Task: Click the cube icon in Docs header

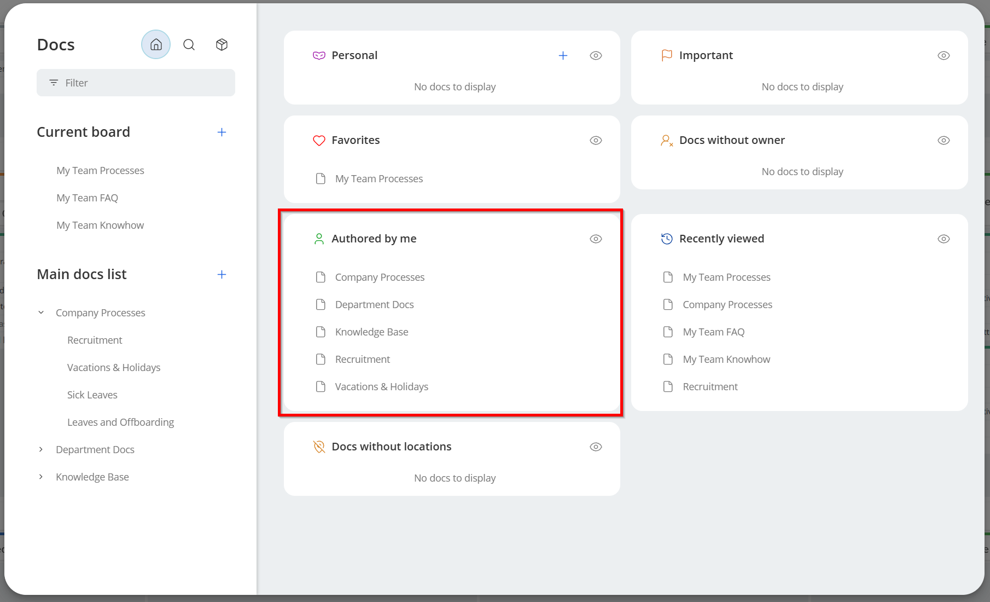Action: coord(222,44)
